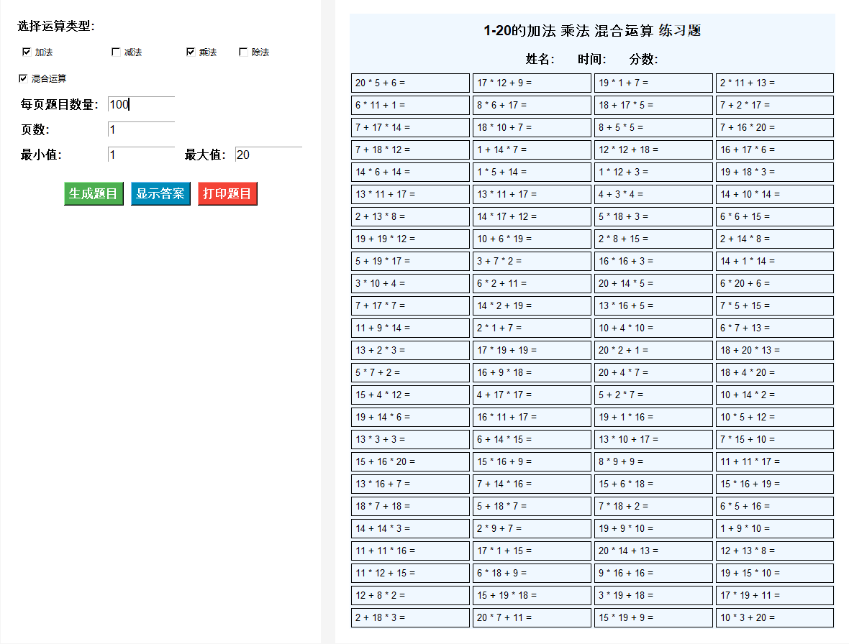This screenshot has height=644, width=849.
Task: Click the red 打印题目 button
Action: (227, 194)
